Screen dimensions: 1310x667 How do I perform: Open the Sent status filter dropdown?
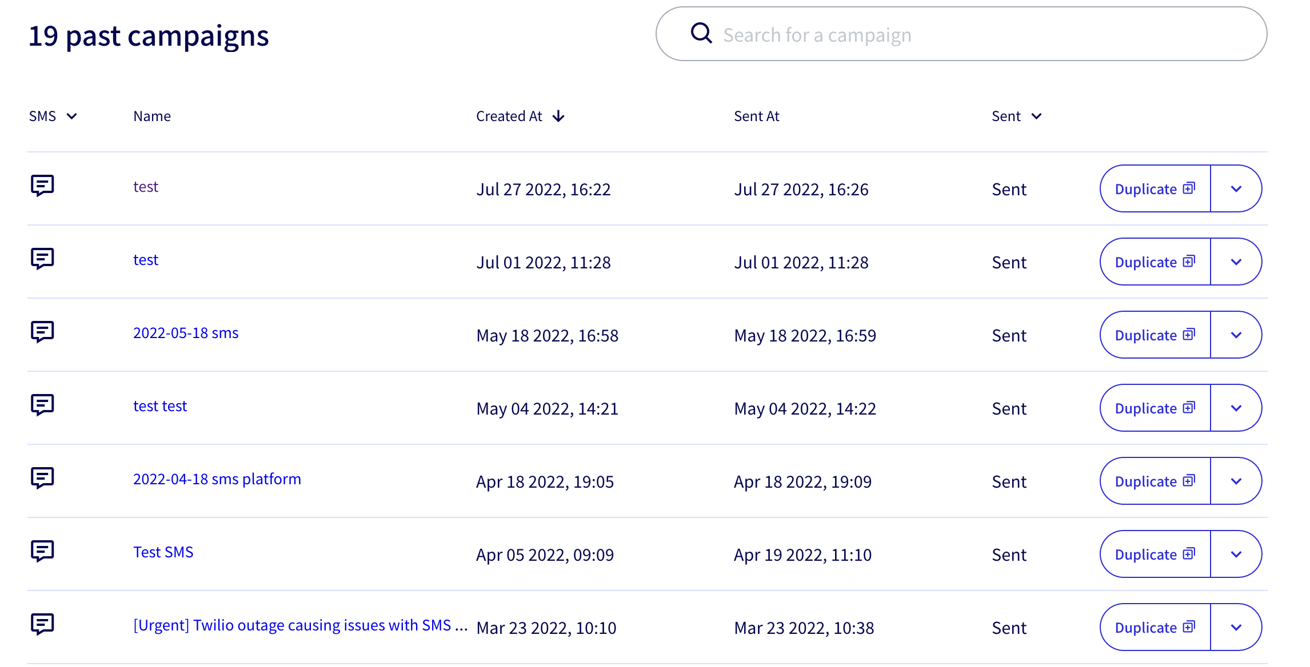pyautogui.click(x=1036, y=116)
